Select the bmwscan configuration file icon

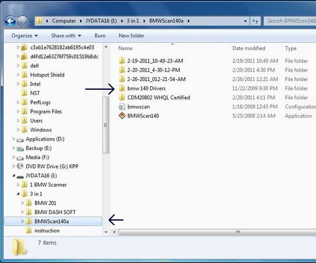click(x=121, y=107)
